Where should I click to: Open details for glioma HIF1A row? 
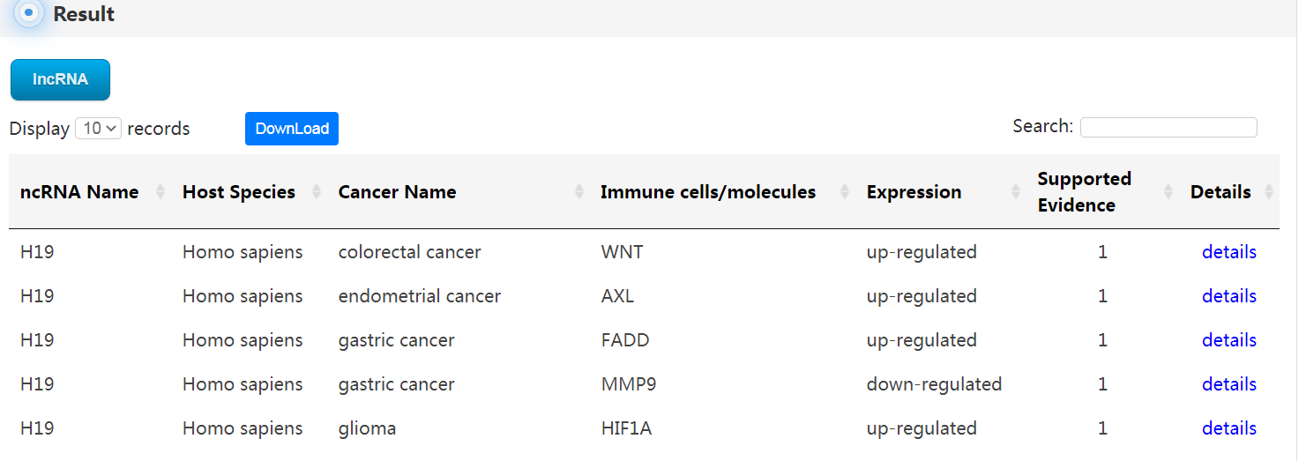coord(1229,428)
